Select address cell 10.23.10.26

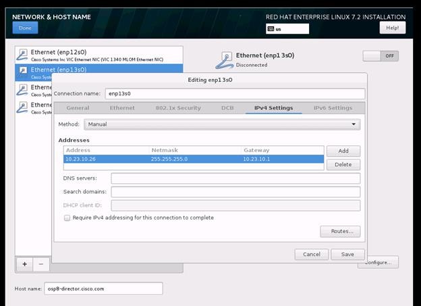(x=80, y=159)
